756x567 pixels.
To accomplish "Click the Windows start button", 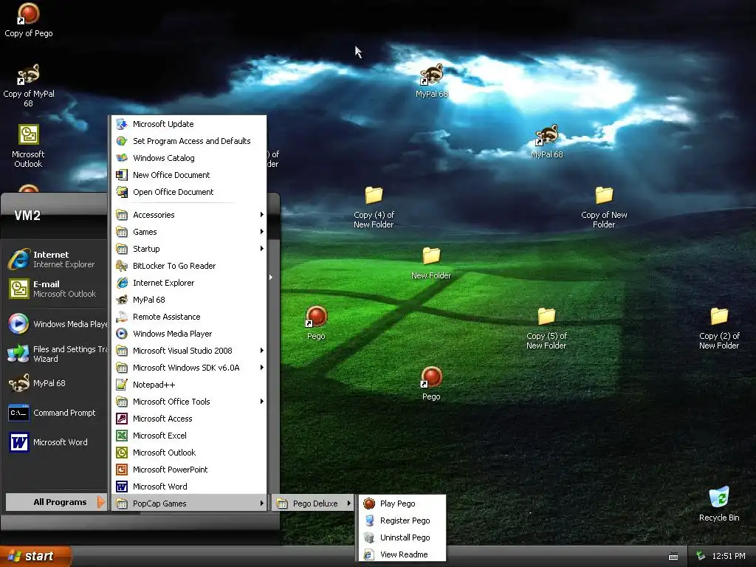I will click(x=35, y=556).
